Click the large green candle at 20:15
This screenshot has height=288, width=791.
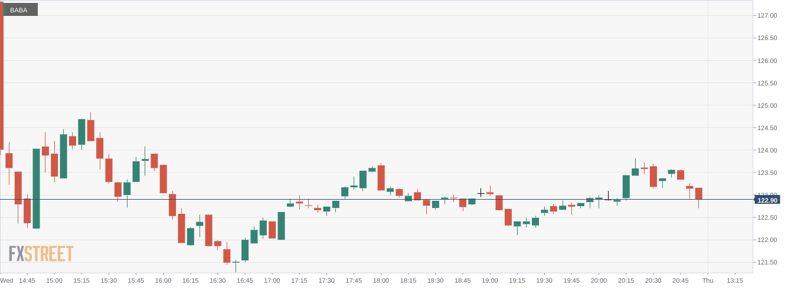626,186
